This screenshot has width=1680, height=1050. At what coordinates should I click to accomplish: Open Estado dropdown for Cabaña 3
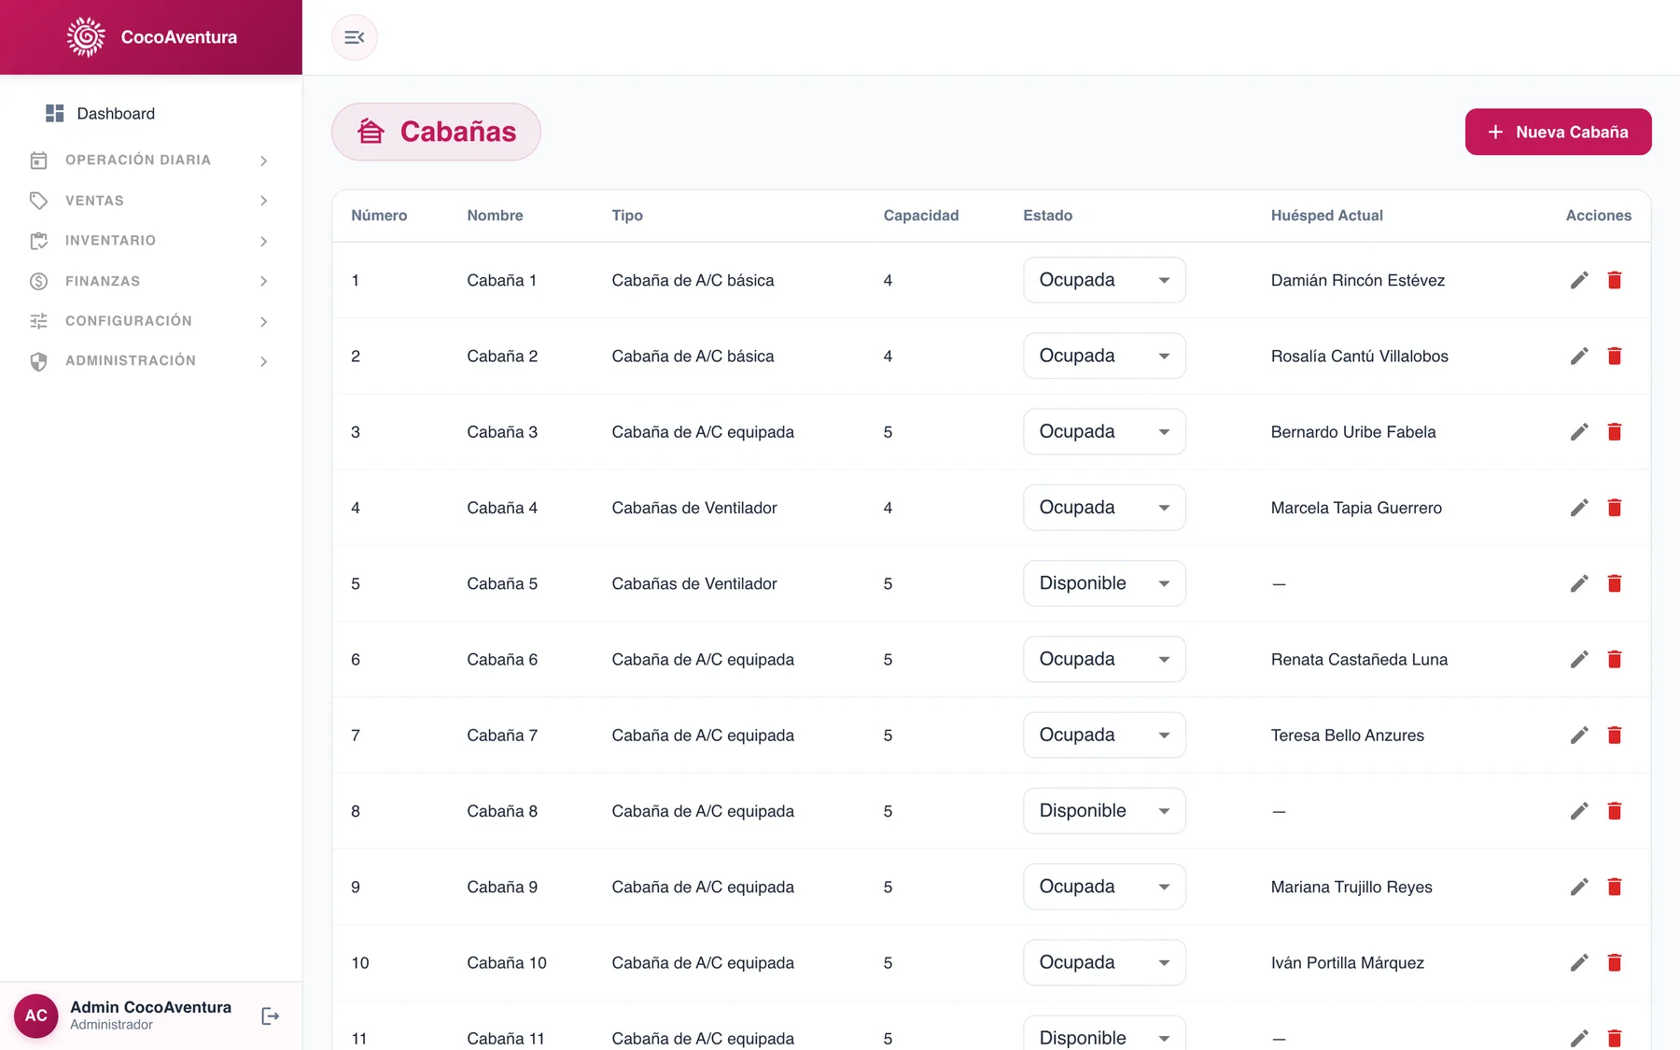(x=1104, y=431)
